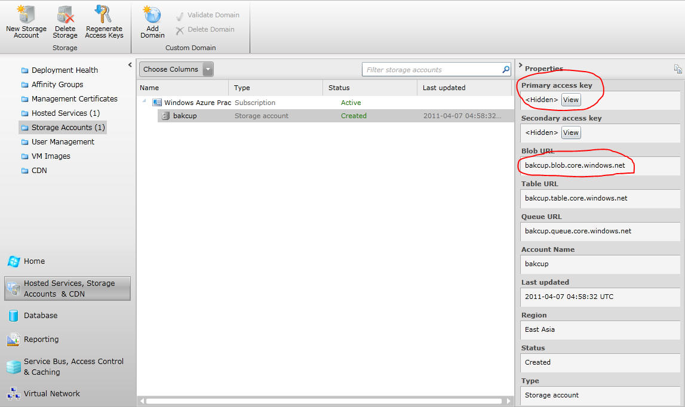Select Management Certificates in the sidebar
The height and width of the screenshot is (407, 685).
pos(69,98)
